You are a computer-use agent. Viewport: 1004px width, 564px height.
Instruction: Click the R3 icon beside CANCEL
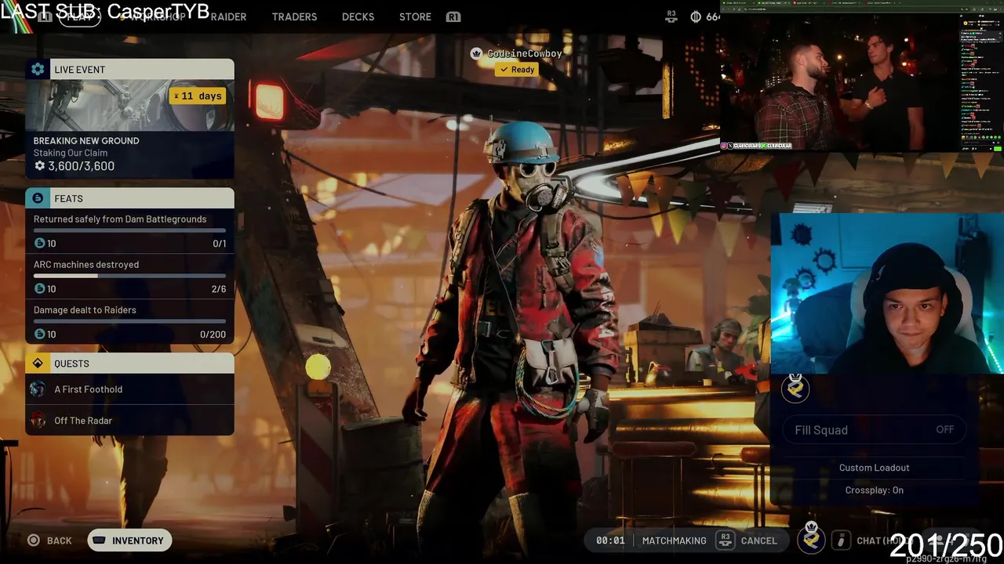pos(725,540)
